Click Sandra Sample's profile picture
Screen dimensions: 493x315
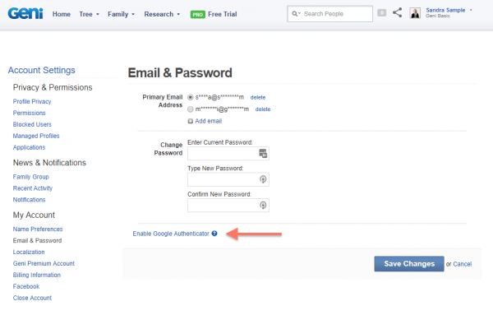(415, 13)
